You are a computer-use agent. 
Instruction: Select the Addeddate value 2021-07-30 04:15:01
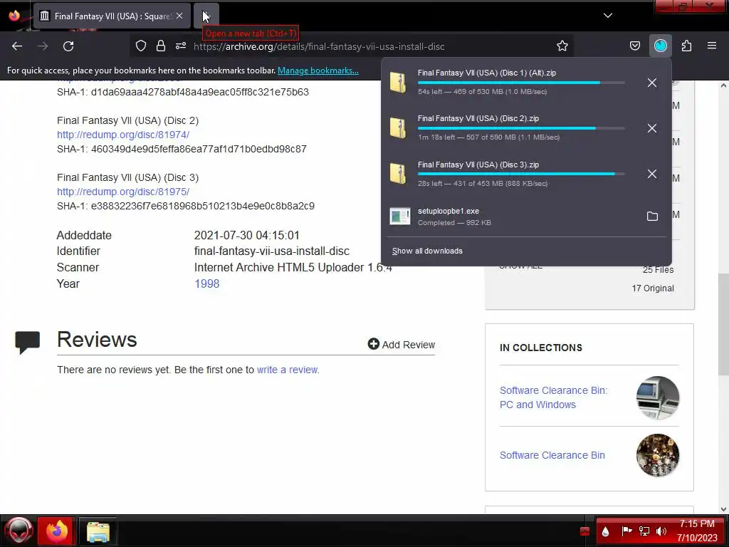pyautogui.click(x=247, y=235)
